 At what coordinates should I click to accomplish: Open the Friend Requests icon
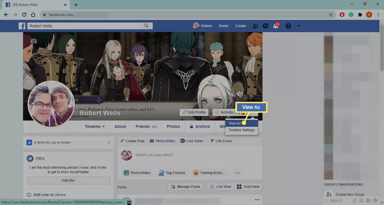(x=255, y=26)
